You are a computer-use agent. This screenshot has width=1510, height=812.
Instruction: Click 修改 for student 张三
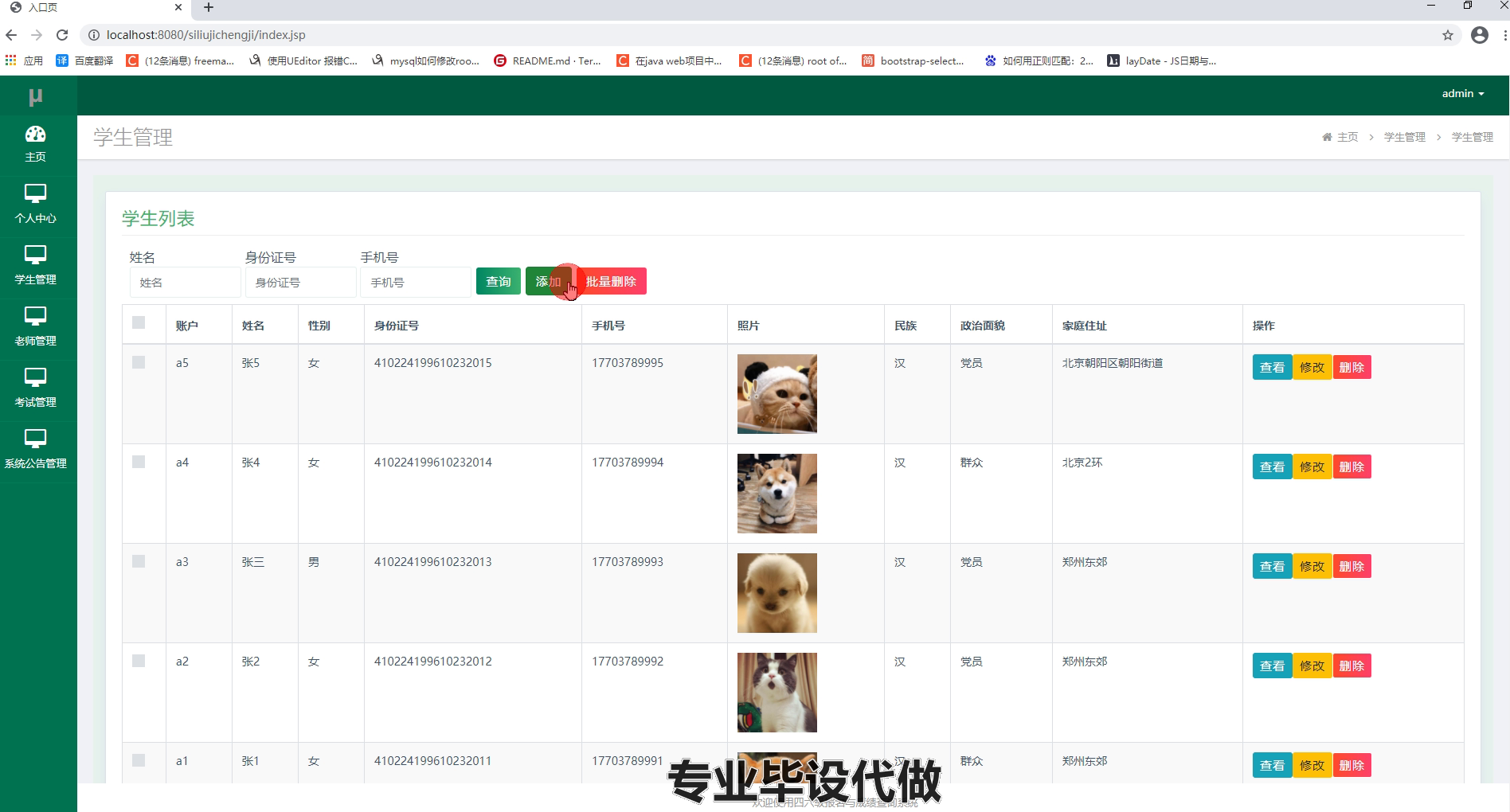click(x=1312, y=566)
